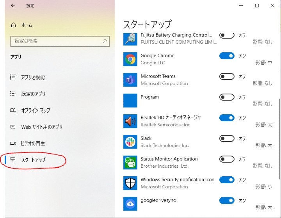Image resolution: width=281 pixels, height=218 pixels.
Task: Click 影響: 大 next to Slack
Action: pyautogui.click(x=263, y=145)
